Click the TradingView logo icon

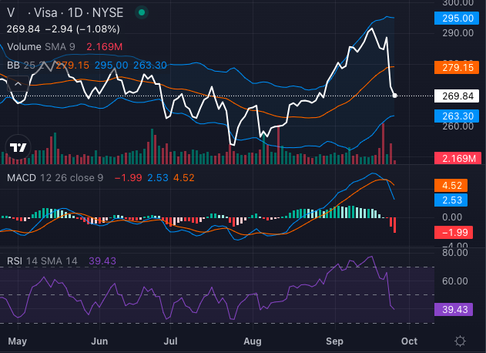pyautogui.click(x=18, y=147)
